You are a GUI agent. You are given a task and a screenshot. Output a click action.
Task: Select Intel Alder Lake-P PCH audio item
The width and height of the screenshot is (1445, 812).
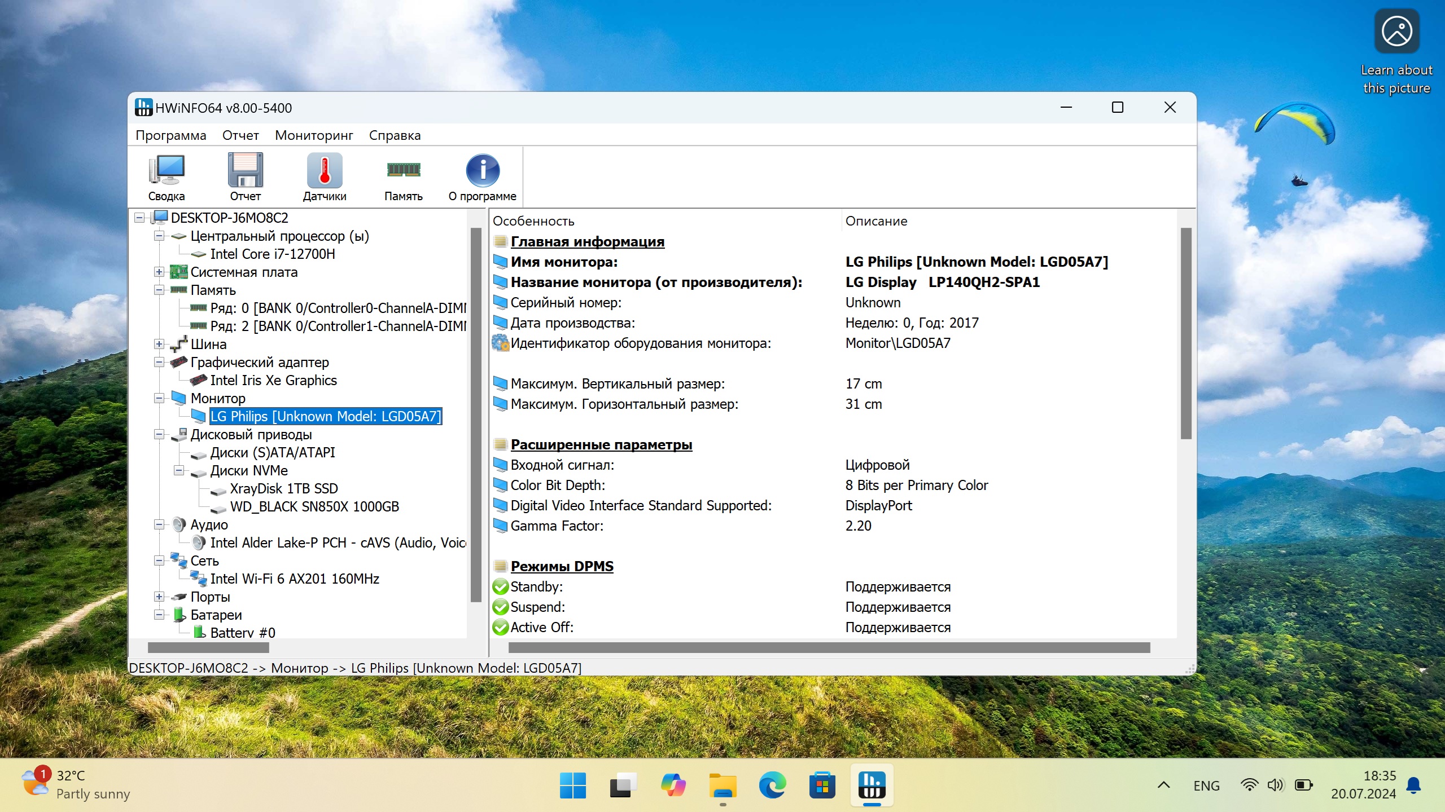[338, 542]
